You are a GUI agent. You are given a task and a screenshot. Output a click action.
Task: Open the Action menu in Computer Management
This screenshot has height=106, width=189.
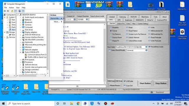(x=12, y=8)
